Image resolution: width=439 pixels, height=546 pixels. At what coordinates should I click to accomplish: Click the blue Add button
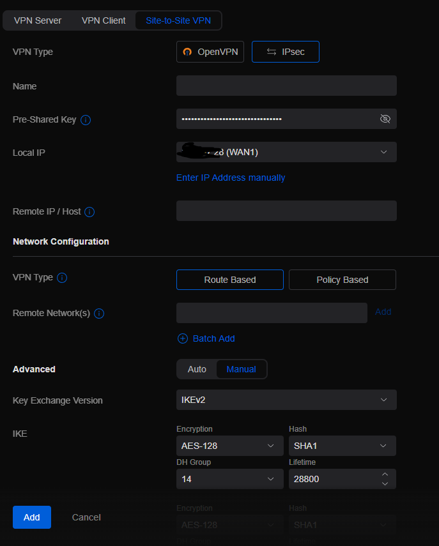click(x=32, y=517)
